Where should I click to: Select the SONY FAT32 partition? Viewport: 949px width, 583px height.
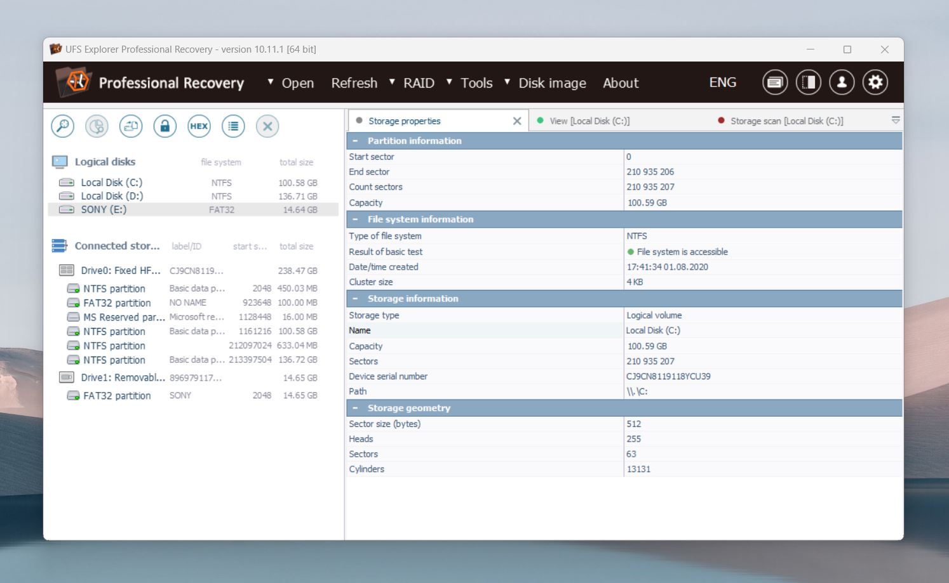click(x=193, y=395)
